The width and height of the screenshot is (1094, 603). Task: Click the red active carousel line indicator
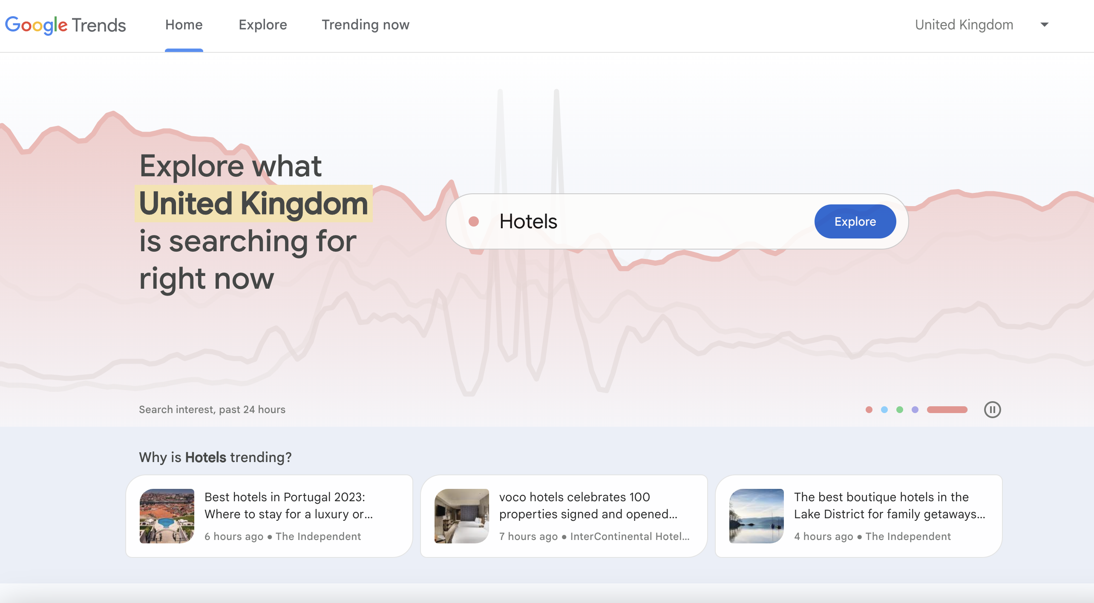pos(947,409)
